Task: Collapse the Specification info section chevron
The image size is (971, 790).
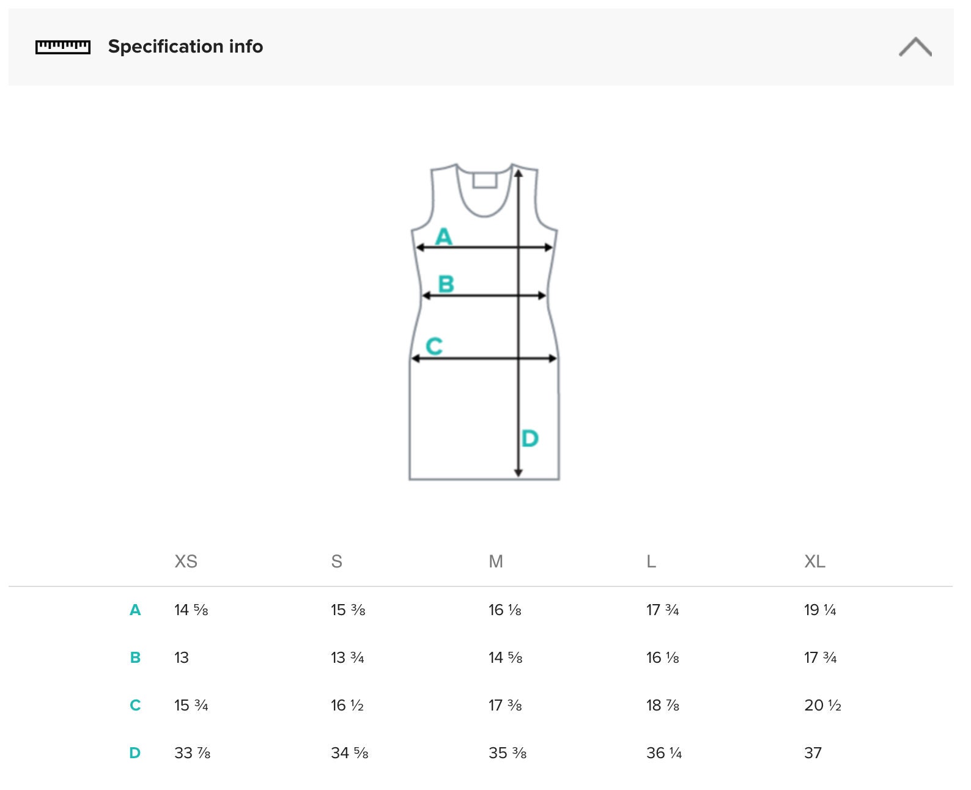Action: 915,47
